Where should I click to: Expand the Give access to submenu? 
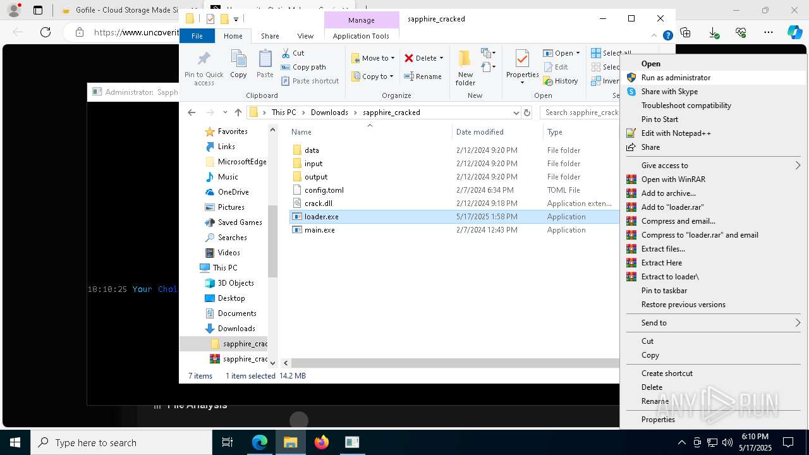[713, 166]
